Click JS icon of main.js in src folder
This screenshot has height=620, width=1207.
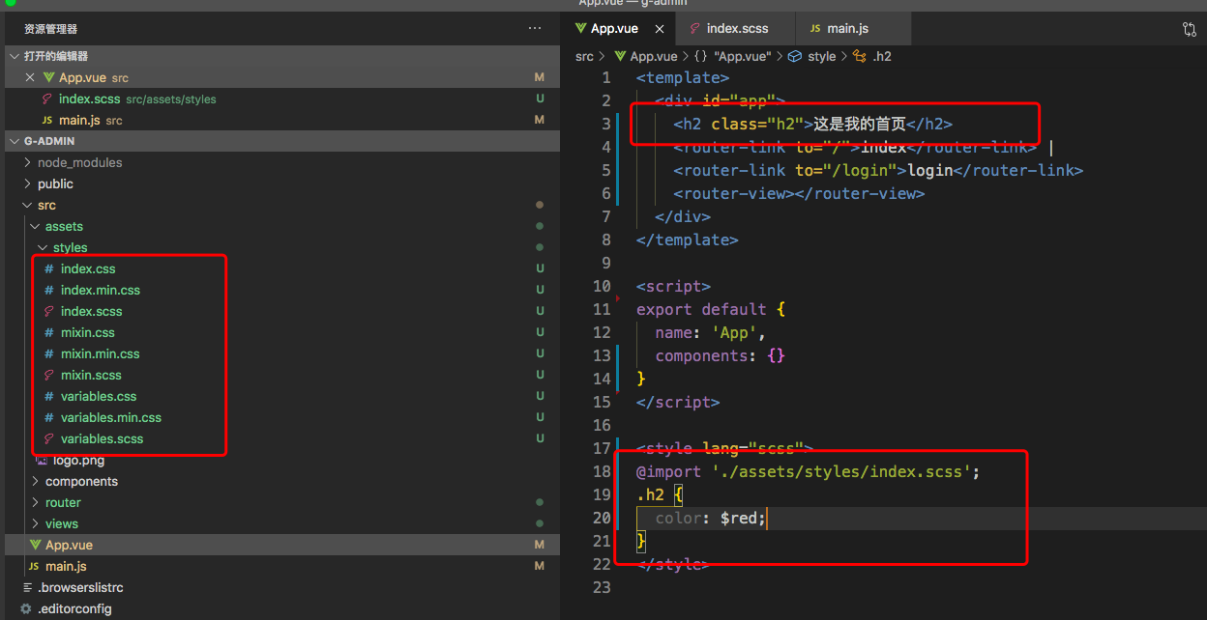tap(34, 566)
